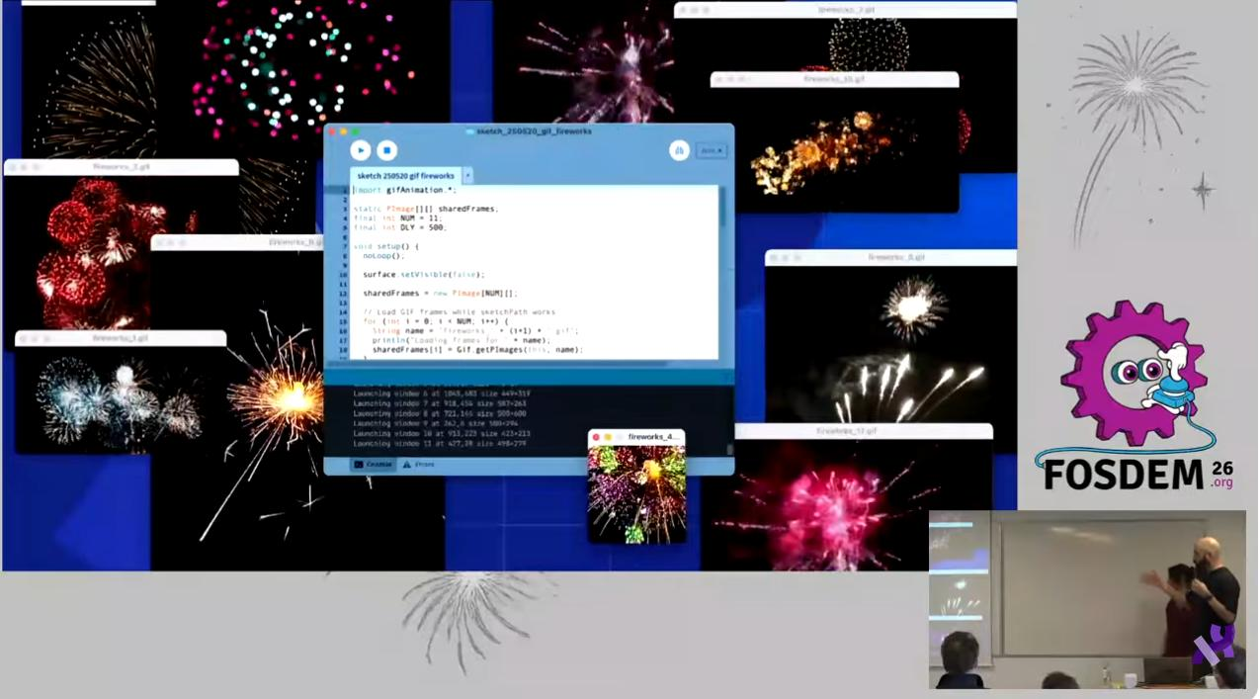
Task: Click the code editor vertical scrollbar
Action: coord(723,210)
